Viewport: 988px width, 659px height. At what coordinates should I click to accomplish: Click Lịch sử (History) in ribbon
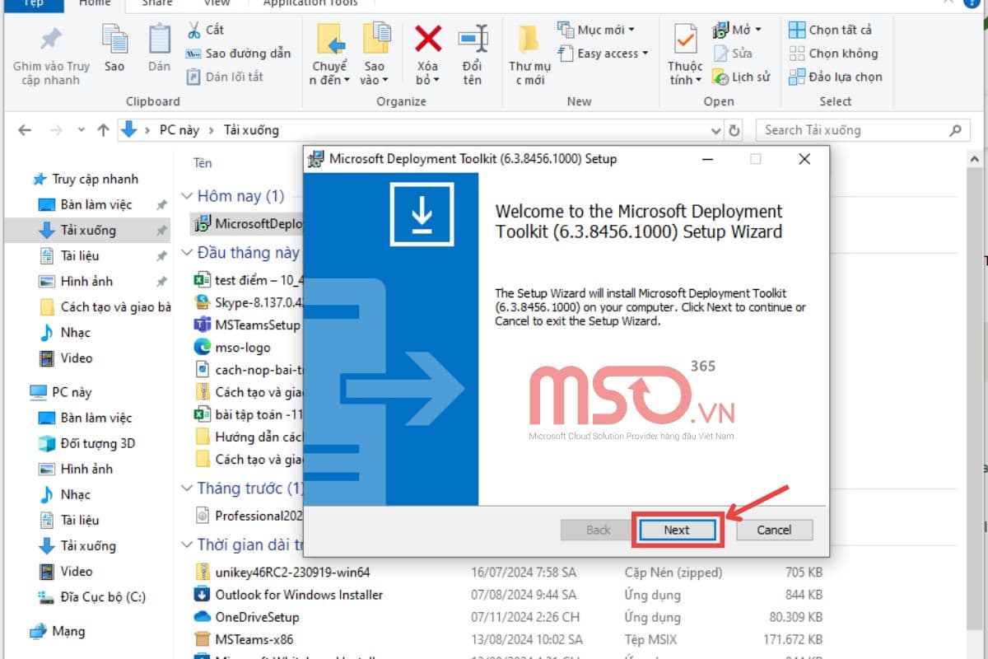coord(741,77)
